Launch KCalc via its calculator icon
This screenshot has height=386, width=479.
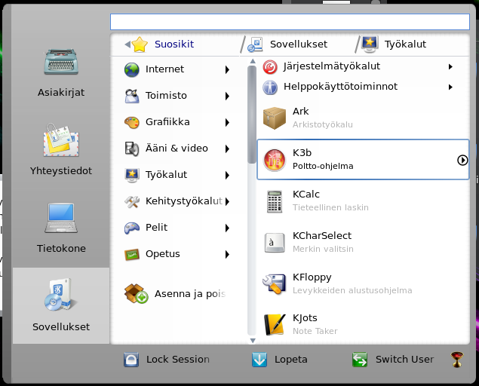pos(275,201)
